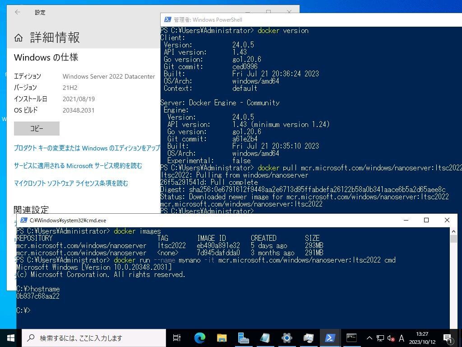Image resolution: width=462 pixels, height=347 pixels.
Task: Click the Git commit ced0996 value
Action: click(x=245, y=67)
